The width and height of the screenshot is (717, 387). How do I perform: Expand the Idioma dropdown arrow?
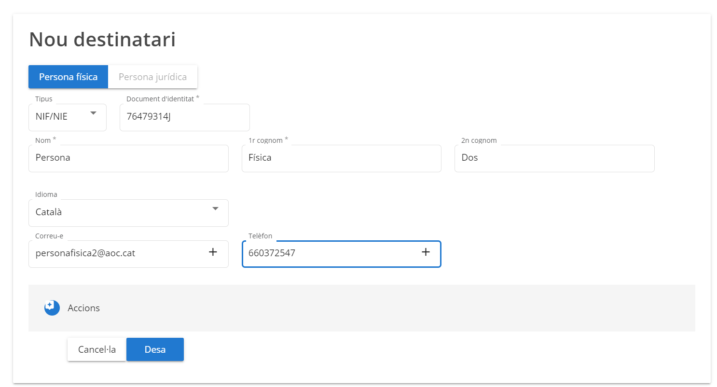[215, 208]
